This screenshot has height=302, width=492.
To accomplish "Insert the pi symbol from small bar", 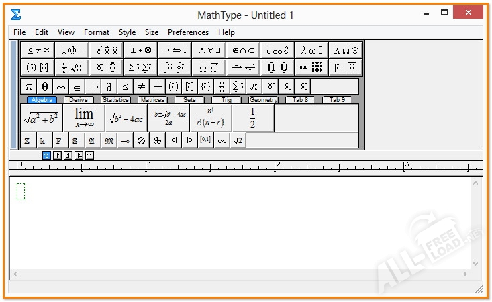I will click(x=29, y=87).
